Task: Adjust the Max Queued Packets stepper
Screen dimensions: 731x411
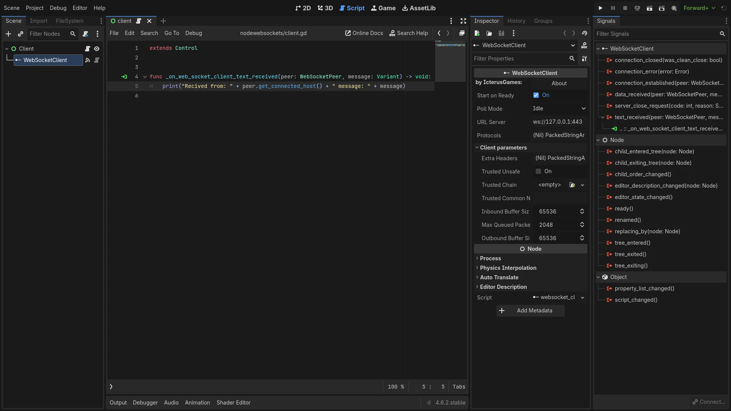Action: tap(582, 225)
